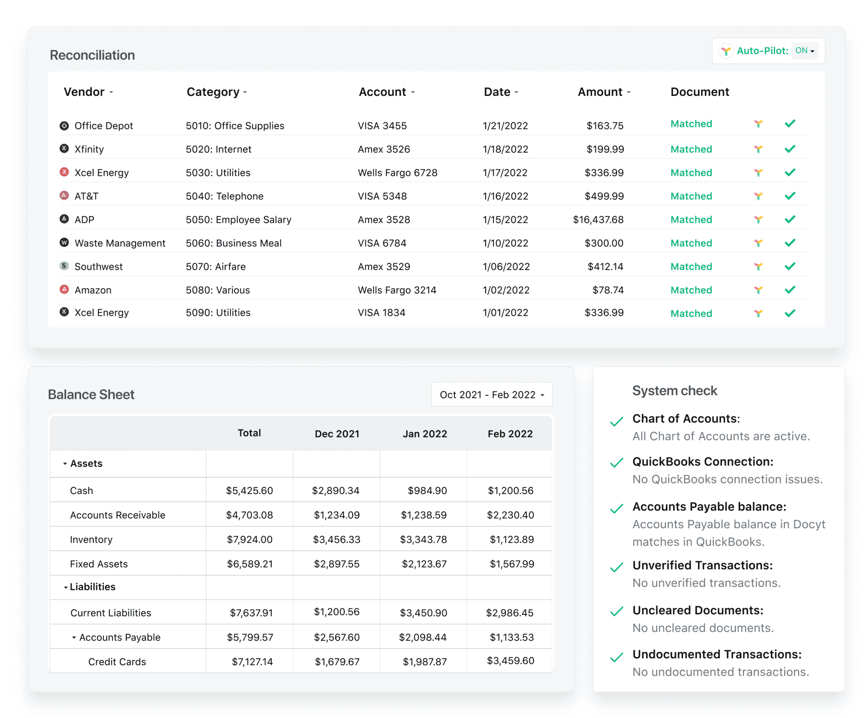Click the Waste Management vendor icon

64,242
